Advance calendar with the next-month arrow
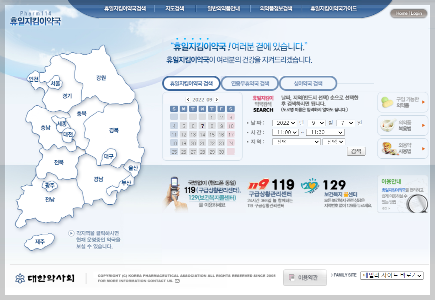The width and height of the screenshot is (435, 300). coord(216,100)
